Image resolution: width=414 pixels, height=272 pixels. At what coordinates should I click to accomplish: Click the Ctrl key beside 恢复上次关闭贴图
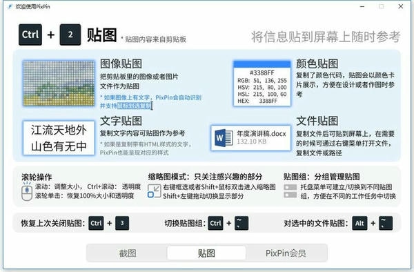(96, 224)
